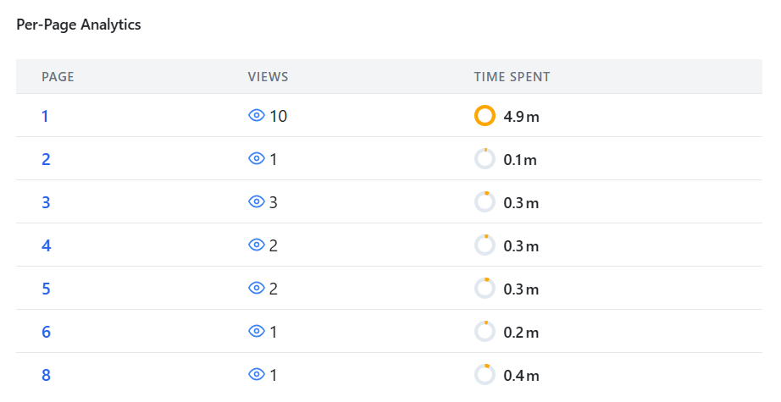
Task: Click the eye icon for page 1
Action: coord(257,115)
